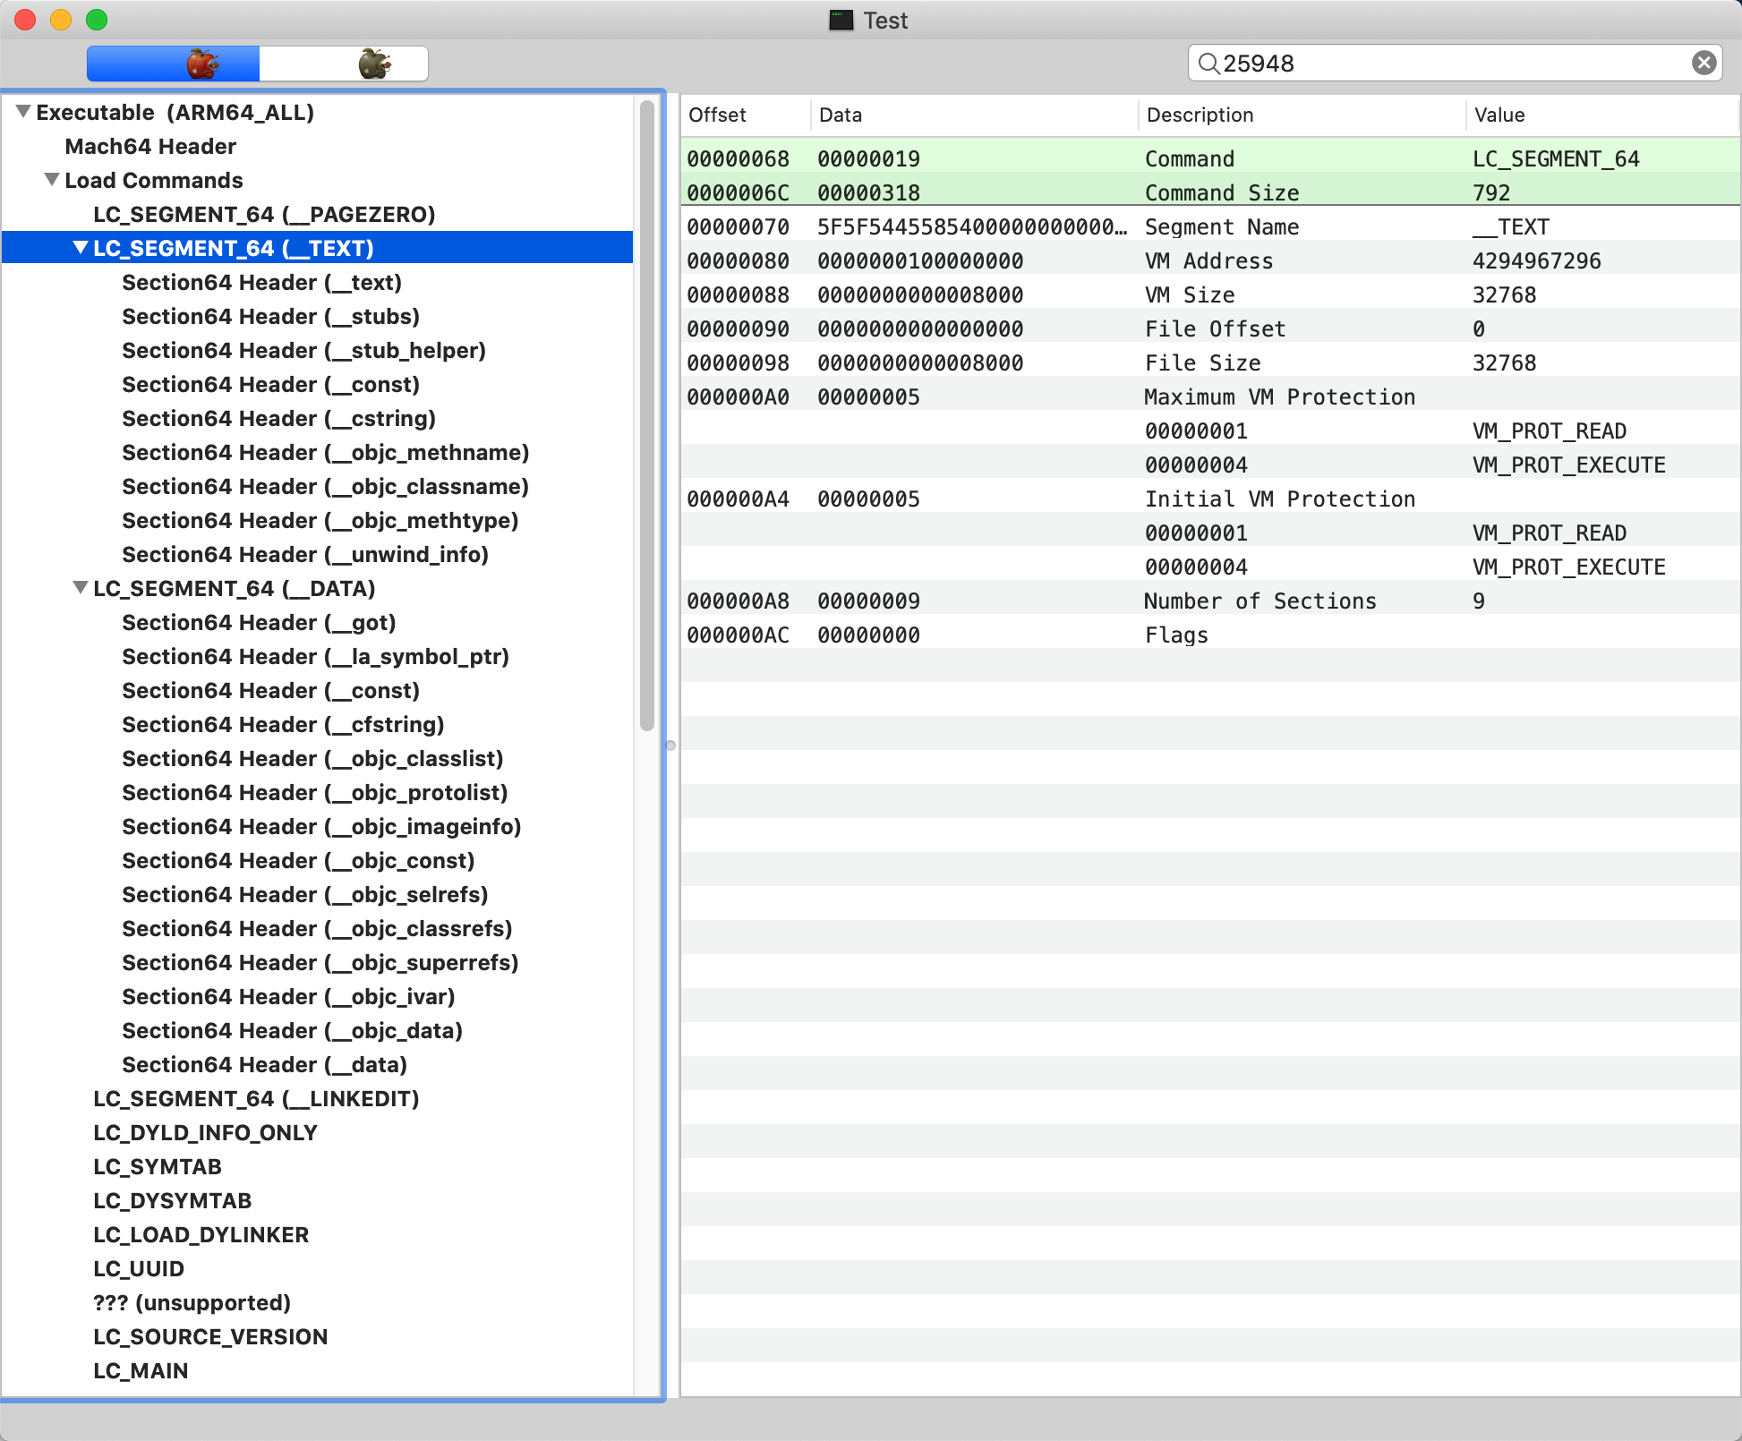Viewport: 1742px width, 1441px height.
Task: Open the Test title bar document icon
Action: coord(841,20)
